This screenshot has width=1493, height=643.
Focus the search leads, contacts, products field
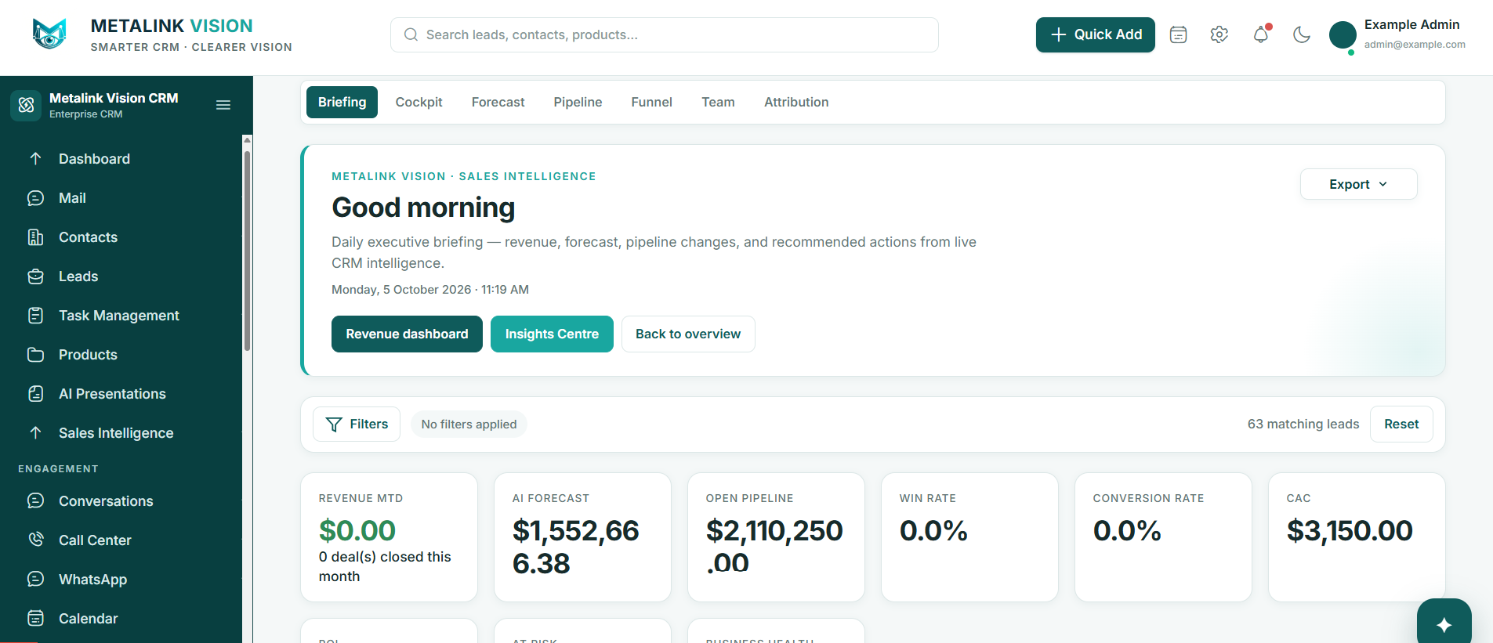coord(664,34)
